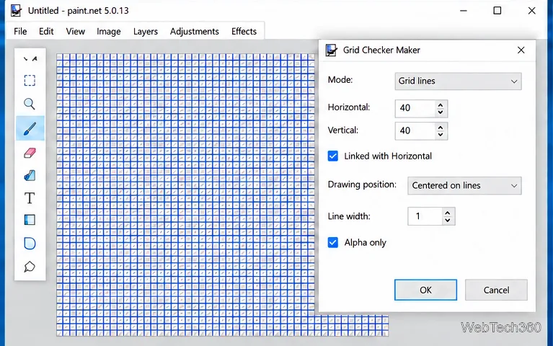
Task: Select the Lasso selection tool
Action: (30, 267)
